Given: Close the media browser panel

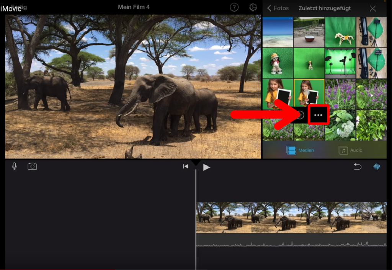Looking at the screenshot, I should 372,8.
